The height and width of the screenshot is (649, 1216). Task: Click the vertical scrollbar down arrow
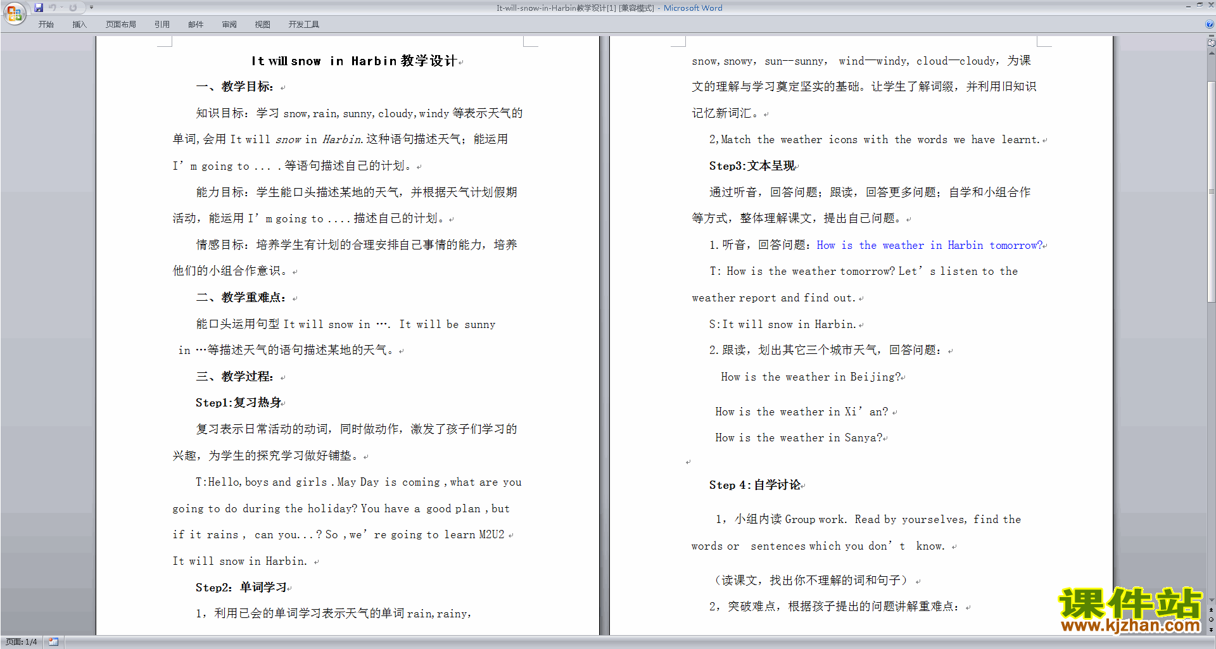coord(1211,600)
